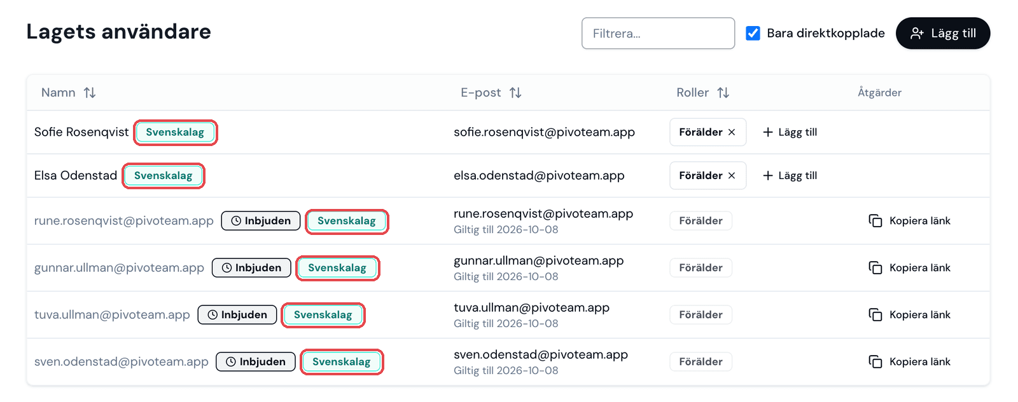The width and height of the screenshot is (1018, 402).
Task: Click the Förälder role chip for sven.odenstad
Action: (x=701, y=362)
